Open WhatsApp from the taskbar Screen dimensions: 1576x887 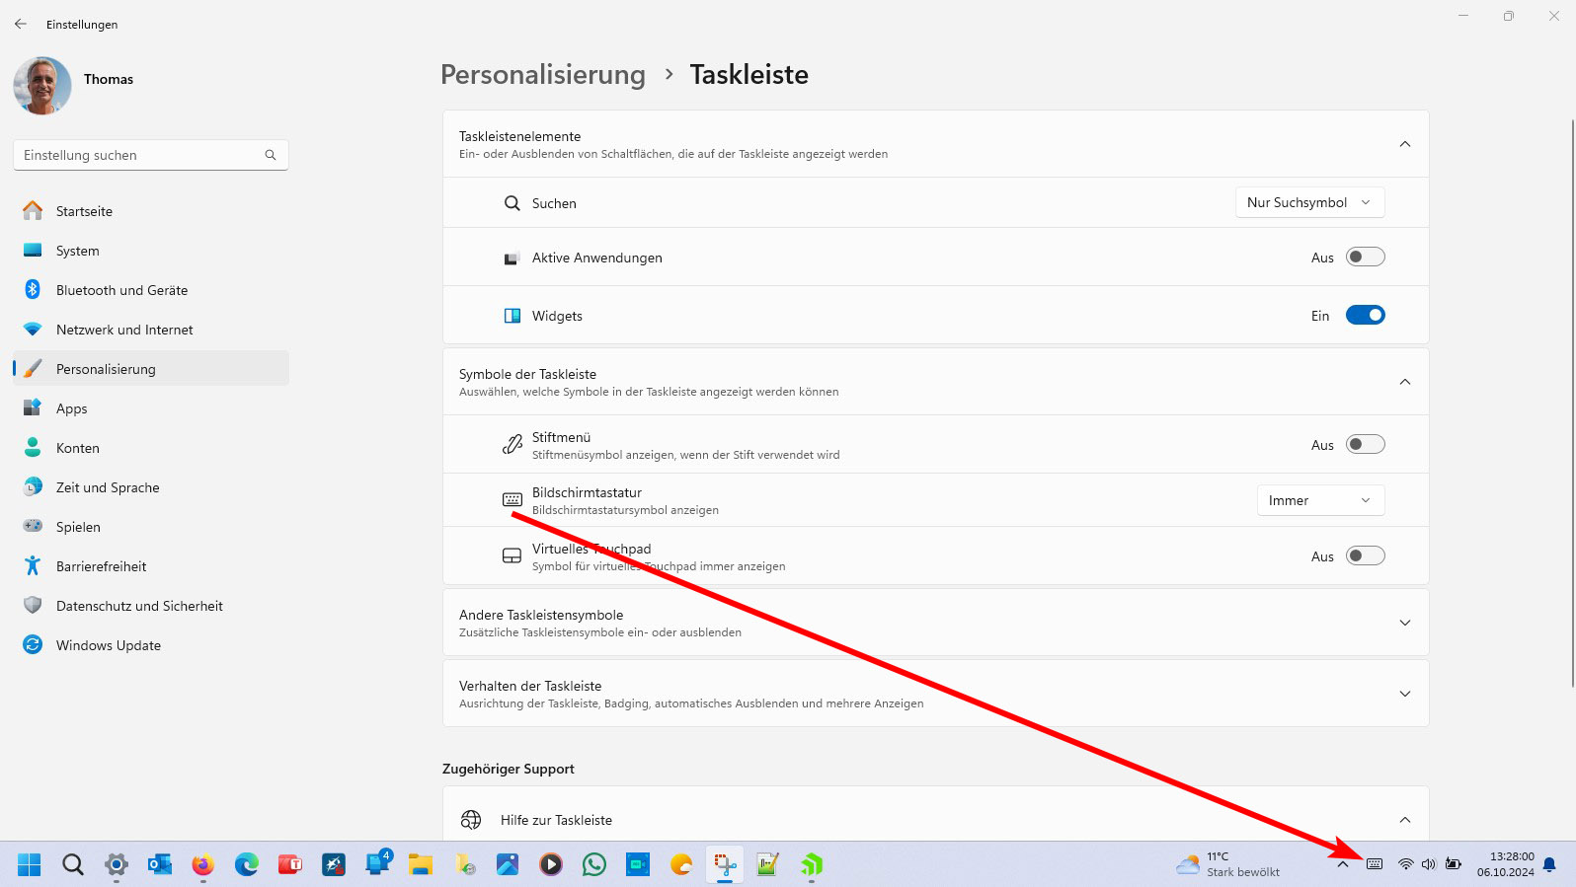[594, 865]
